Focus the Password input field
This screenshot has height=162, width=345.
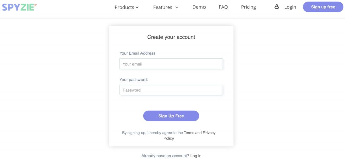[x=171, y=90]
